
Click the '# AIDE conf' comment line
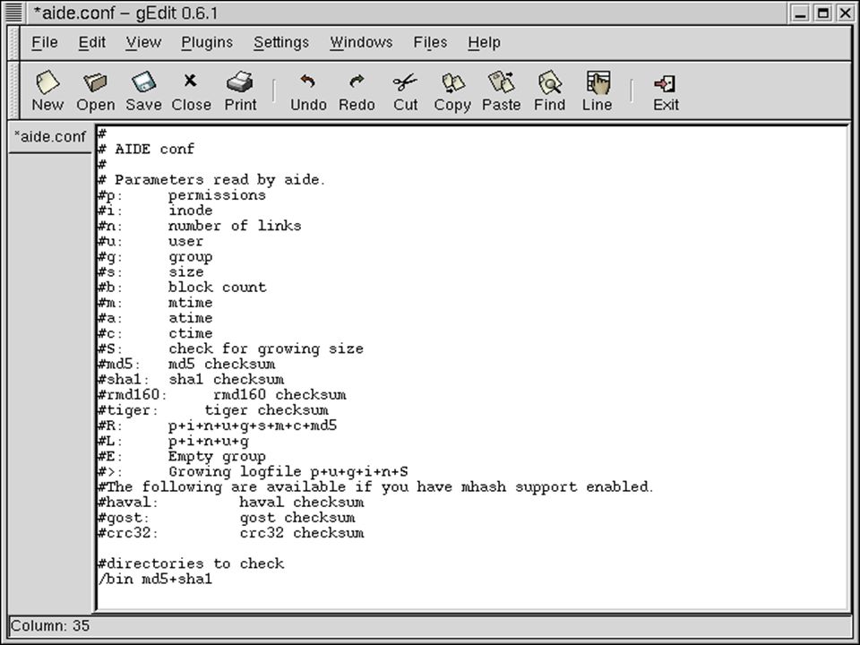(x=146, y=150)
